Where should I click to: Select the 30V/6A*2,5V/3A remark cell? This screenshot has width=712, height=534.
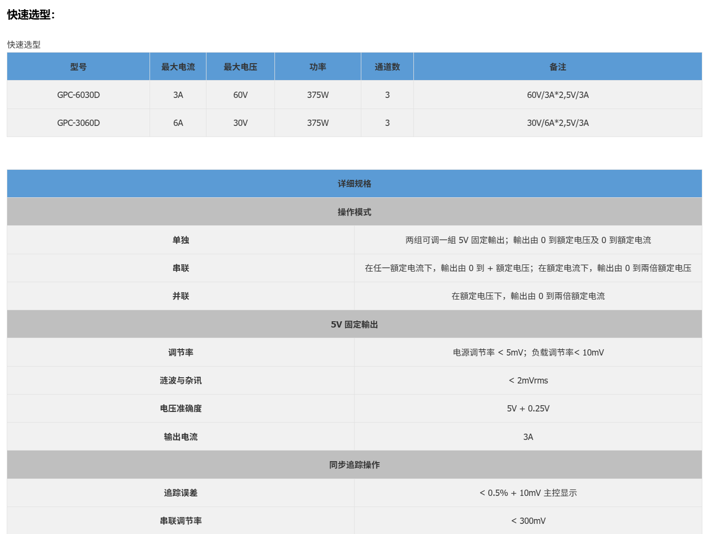click(558, 123)
